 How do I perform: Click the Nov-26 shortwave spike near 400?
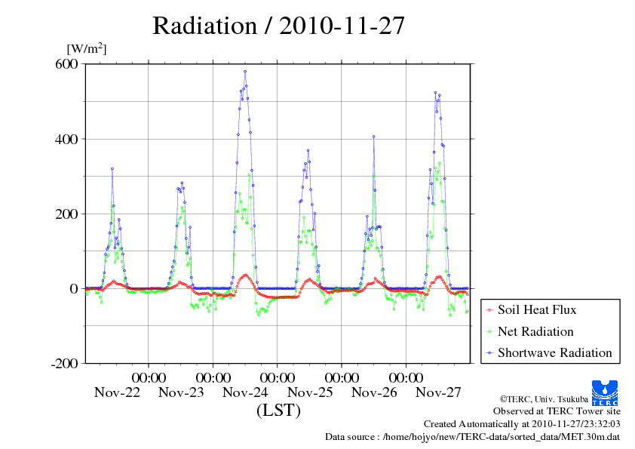[374, 137]
